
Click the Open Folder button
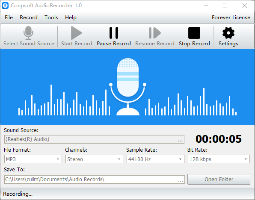(219, 179)
